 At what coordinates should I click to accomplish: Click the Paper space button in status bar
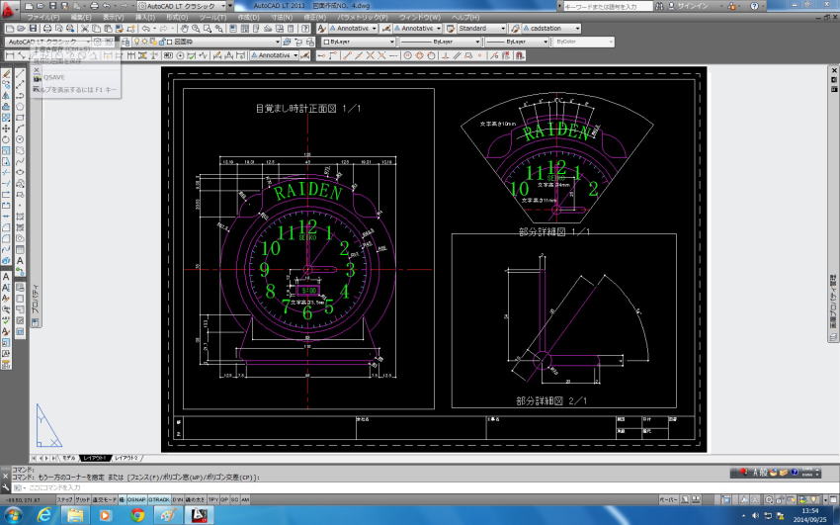[x=668, y=500]
